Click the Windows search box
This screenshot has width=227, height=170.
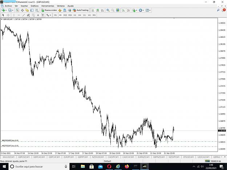(39, 166)
